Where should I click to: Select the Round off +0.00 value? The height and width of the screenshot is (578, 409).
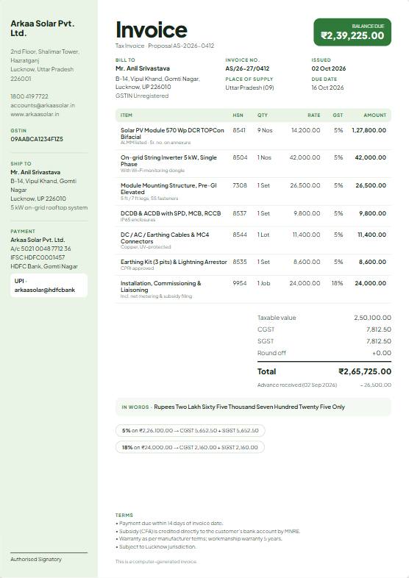pyautogui.click(x=382, y=353)
